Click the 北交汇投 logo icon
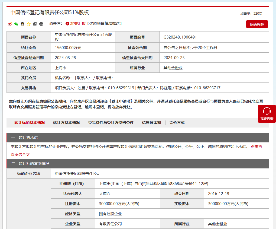The height and width of the screenshot is (229, 276). 67,23
